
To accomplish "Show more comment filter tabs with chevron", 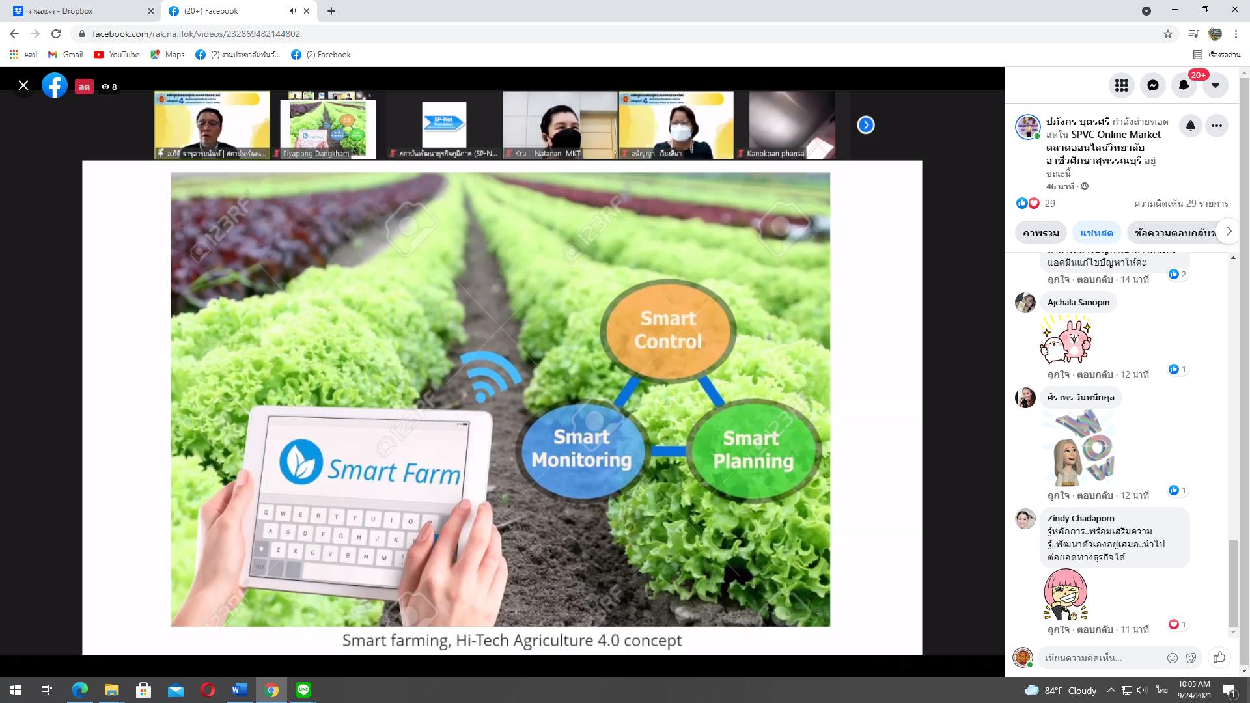I will tap(1229, 231).
